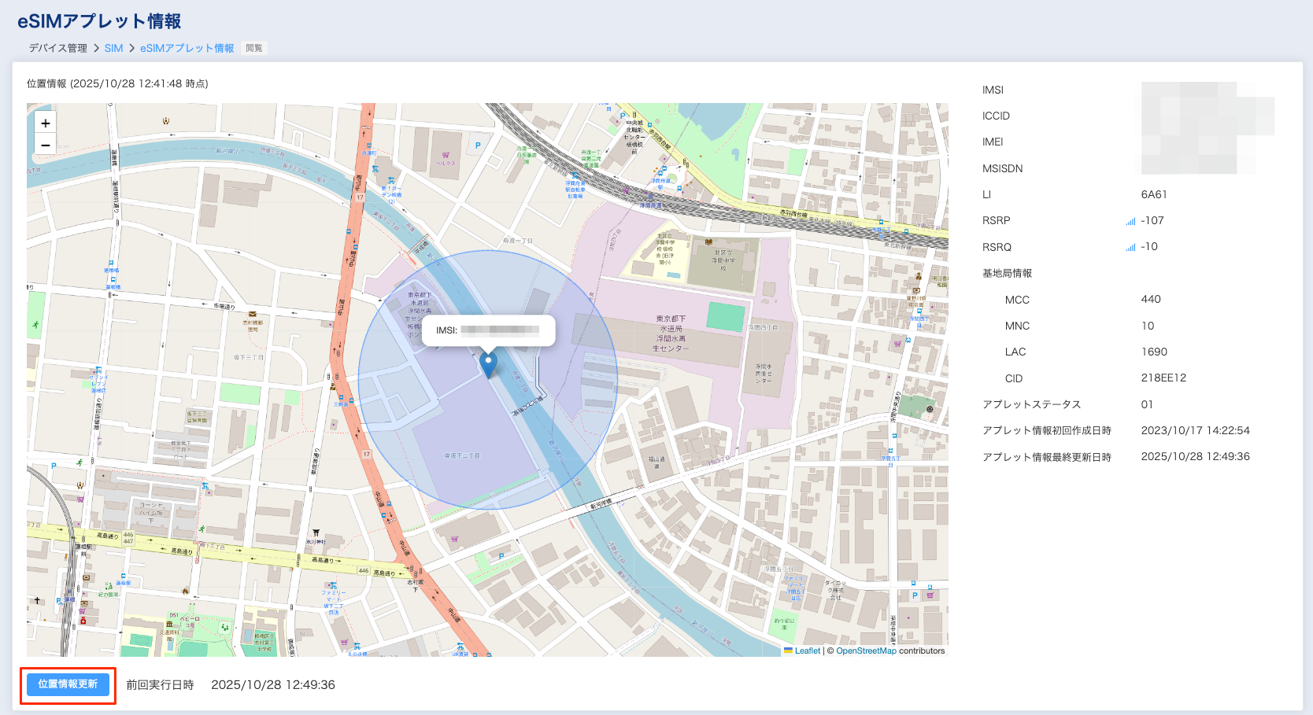Image resolution: width=1313 pixels, height=715 pixels.
Task: Click the route 17 road shield on map
Action: [x=360, y=197]
